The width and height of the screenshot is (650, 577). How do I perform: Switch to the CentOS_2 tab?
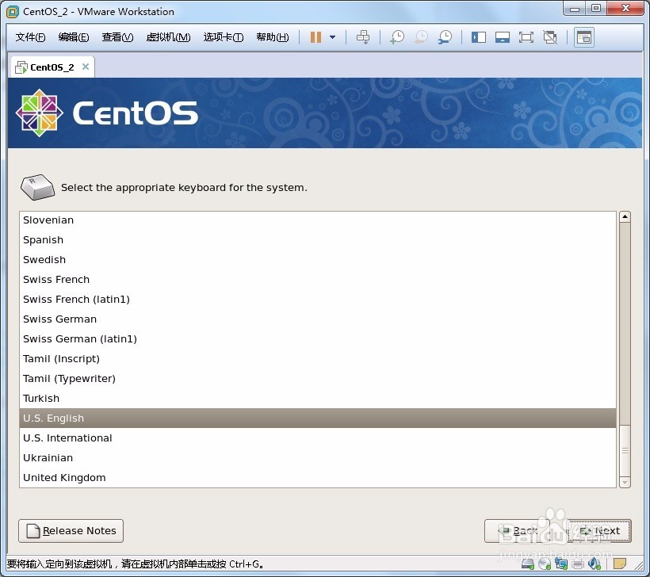tap(52, 67)
